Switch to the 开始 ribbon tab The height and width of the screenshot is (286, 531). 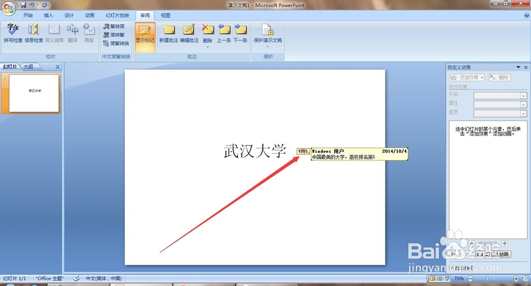pos(28,15)
